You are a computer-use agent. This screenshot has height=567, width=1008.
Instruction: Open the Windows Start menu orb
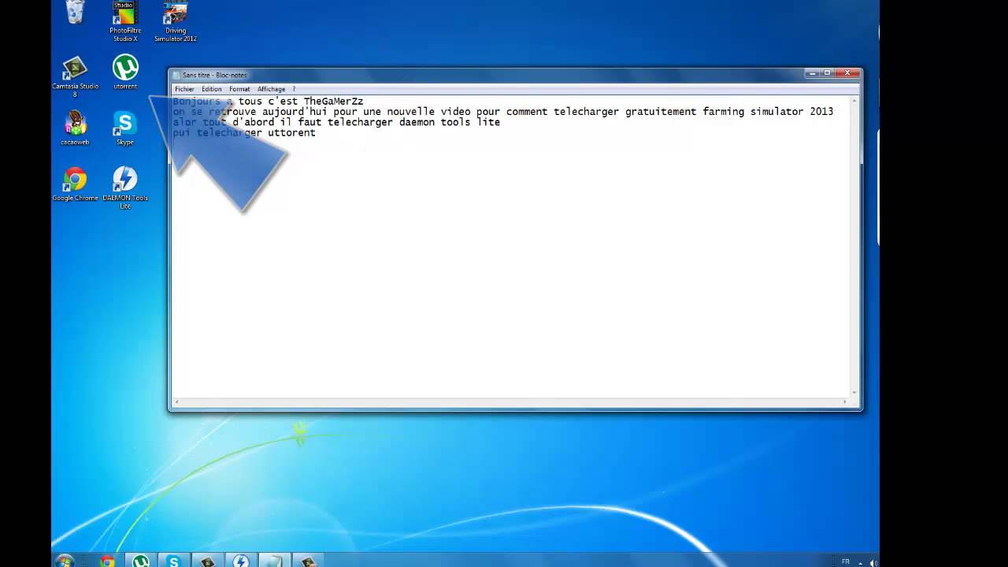(65, 561)
